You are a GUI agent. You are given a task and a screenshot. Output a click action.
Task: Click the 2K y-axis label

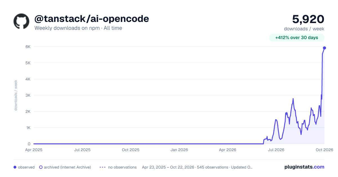28,112
